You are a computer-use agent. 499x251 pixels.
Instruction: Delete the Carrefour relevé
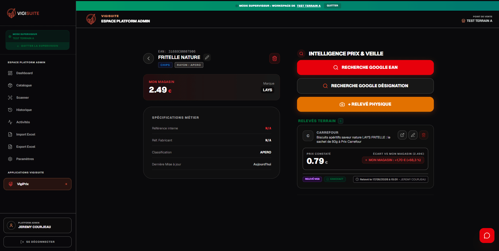(x=424, y=135)
